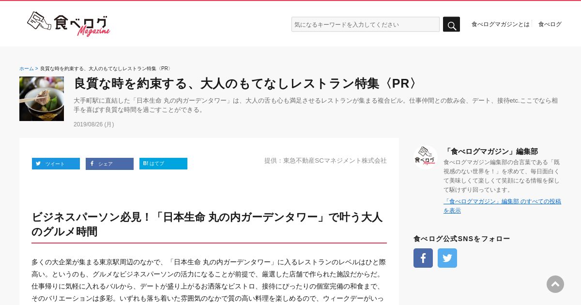
Task: Share via the Facebook シェア button
Action: pos(109,164)
